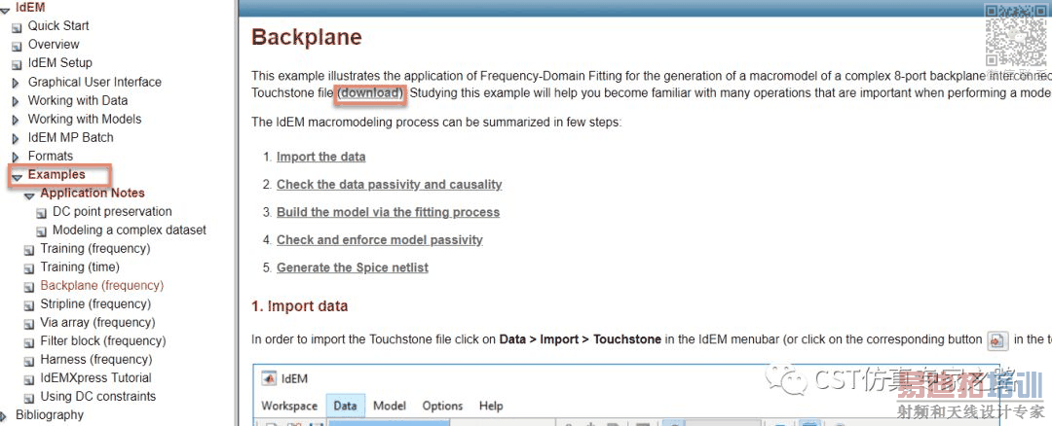Viewport: 1052px width, 426px height.
Task: Click the page icon beside IdEM Setup
Action: click(x=18, y=64)
